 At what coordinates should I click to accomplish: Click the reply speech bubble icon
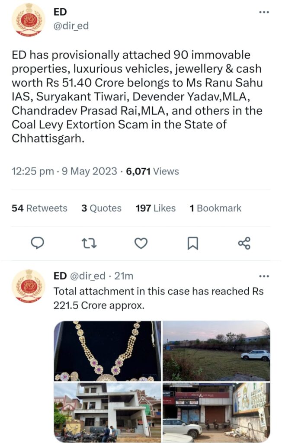[x=38, y=244]
